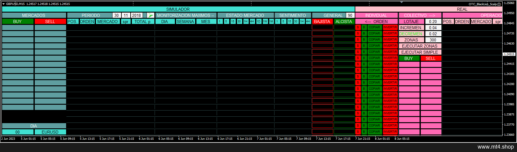Click the 1.25060 price scale label
The width and height of the screenshot is (517, 152).
pos(509,3)
